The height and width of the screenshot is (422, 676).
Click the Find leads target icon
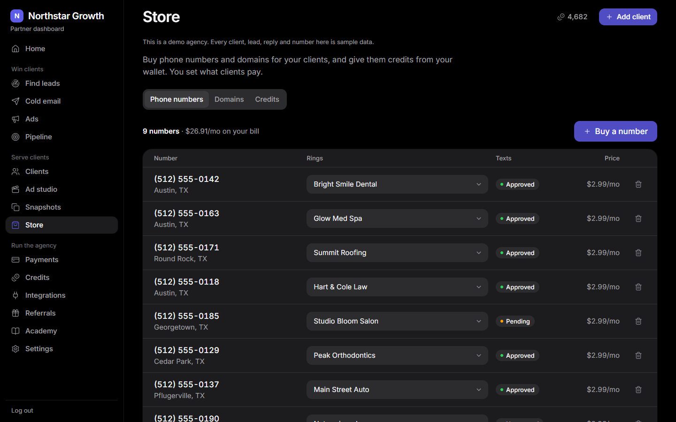pyautogui.click(x=15, y=83)
